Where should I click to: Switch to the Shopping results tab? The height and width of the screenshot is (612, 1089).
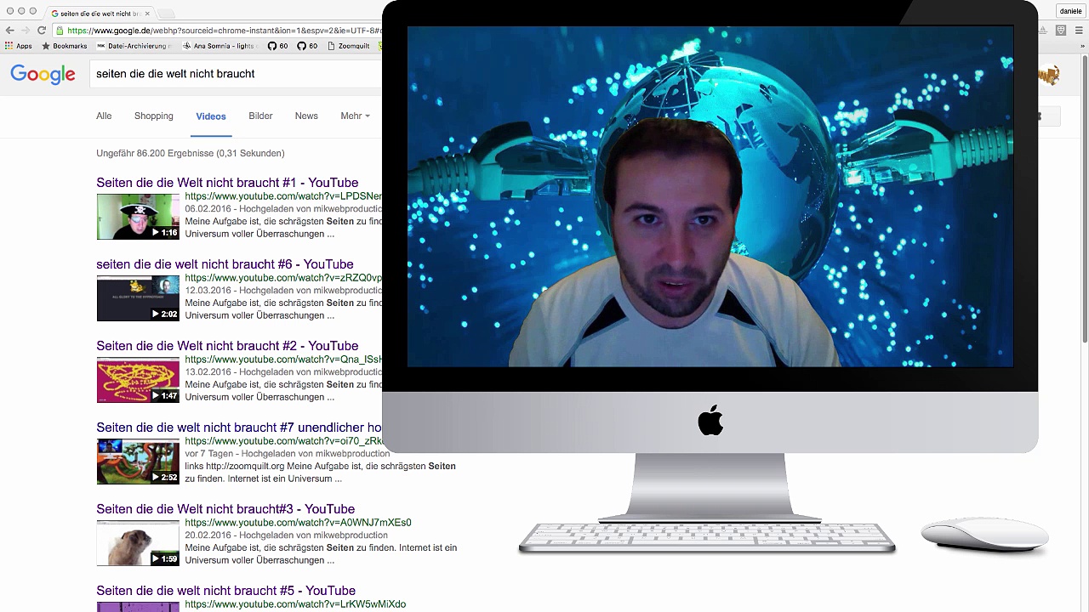coord(153,116)
